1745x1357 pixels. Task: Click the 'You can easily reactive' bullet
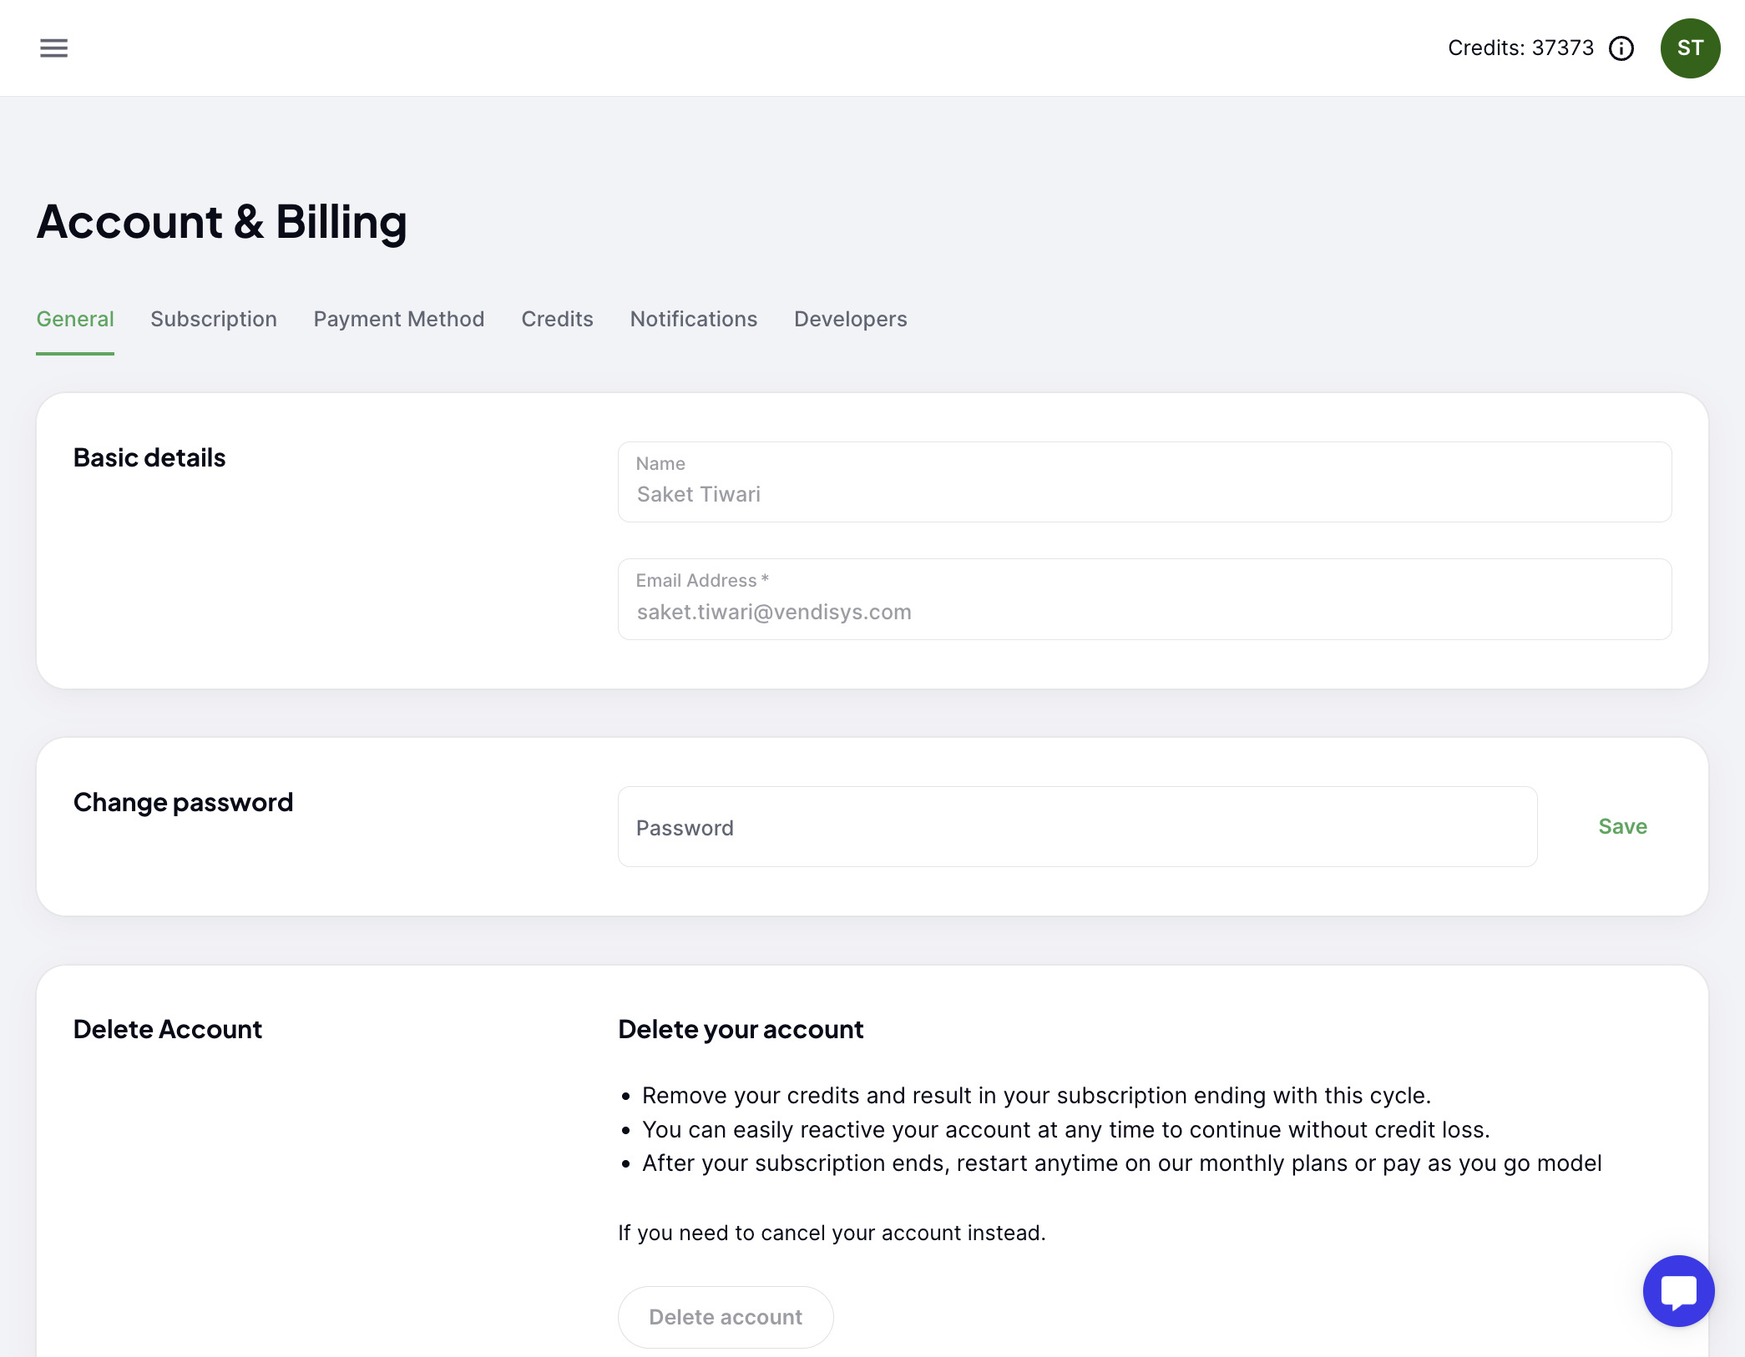click(1066, 1130)
